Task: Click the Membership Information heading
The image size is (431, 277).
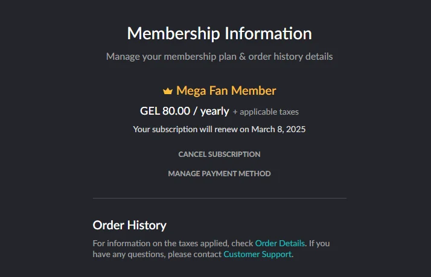Action: 219,34
